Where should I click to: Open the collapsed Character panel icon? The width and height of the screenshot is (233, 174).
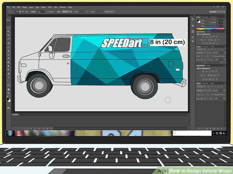coord(193,37)
